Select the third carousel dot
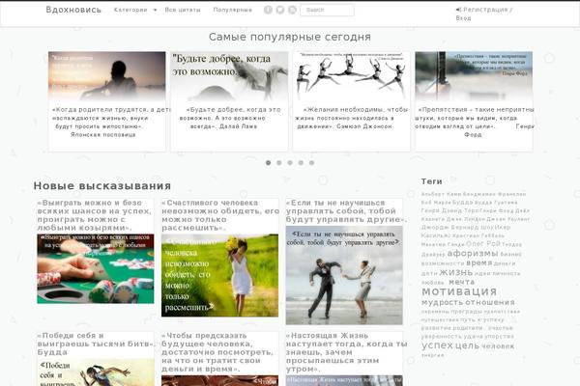 [x=290, y=163]
